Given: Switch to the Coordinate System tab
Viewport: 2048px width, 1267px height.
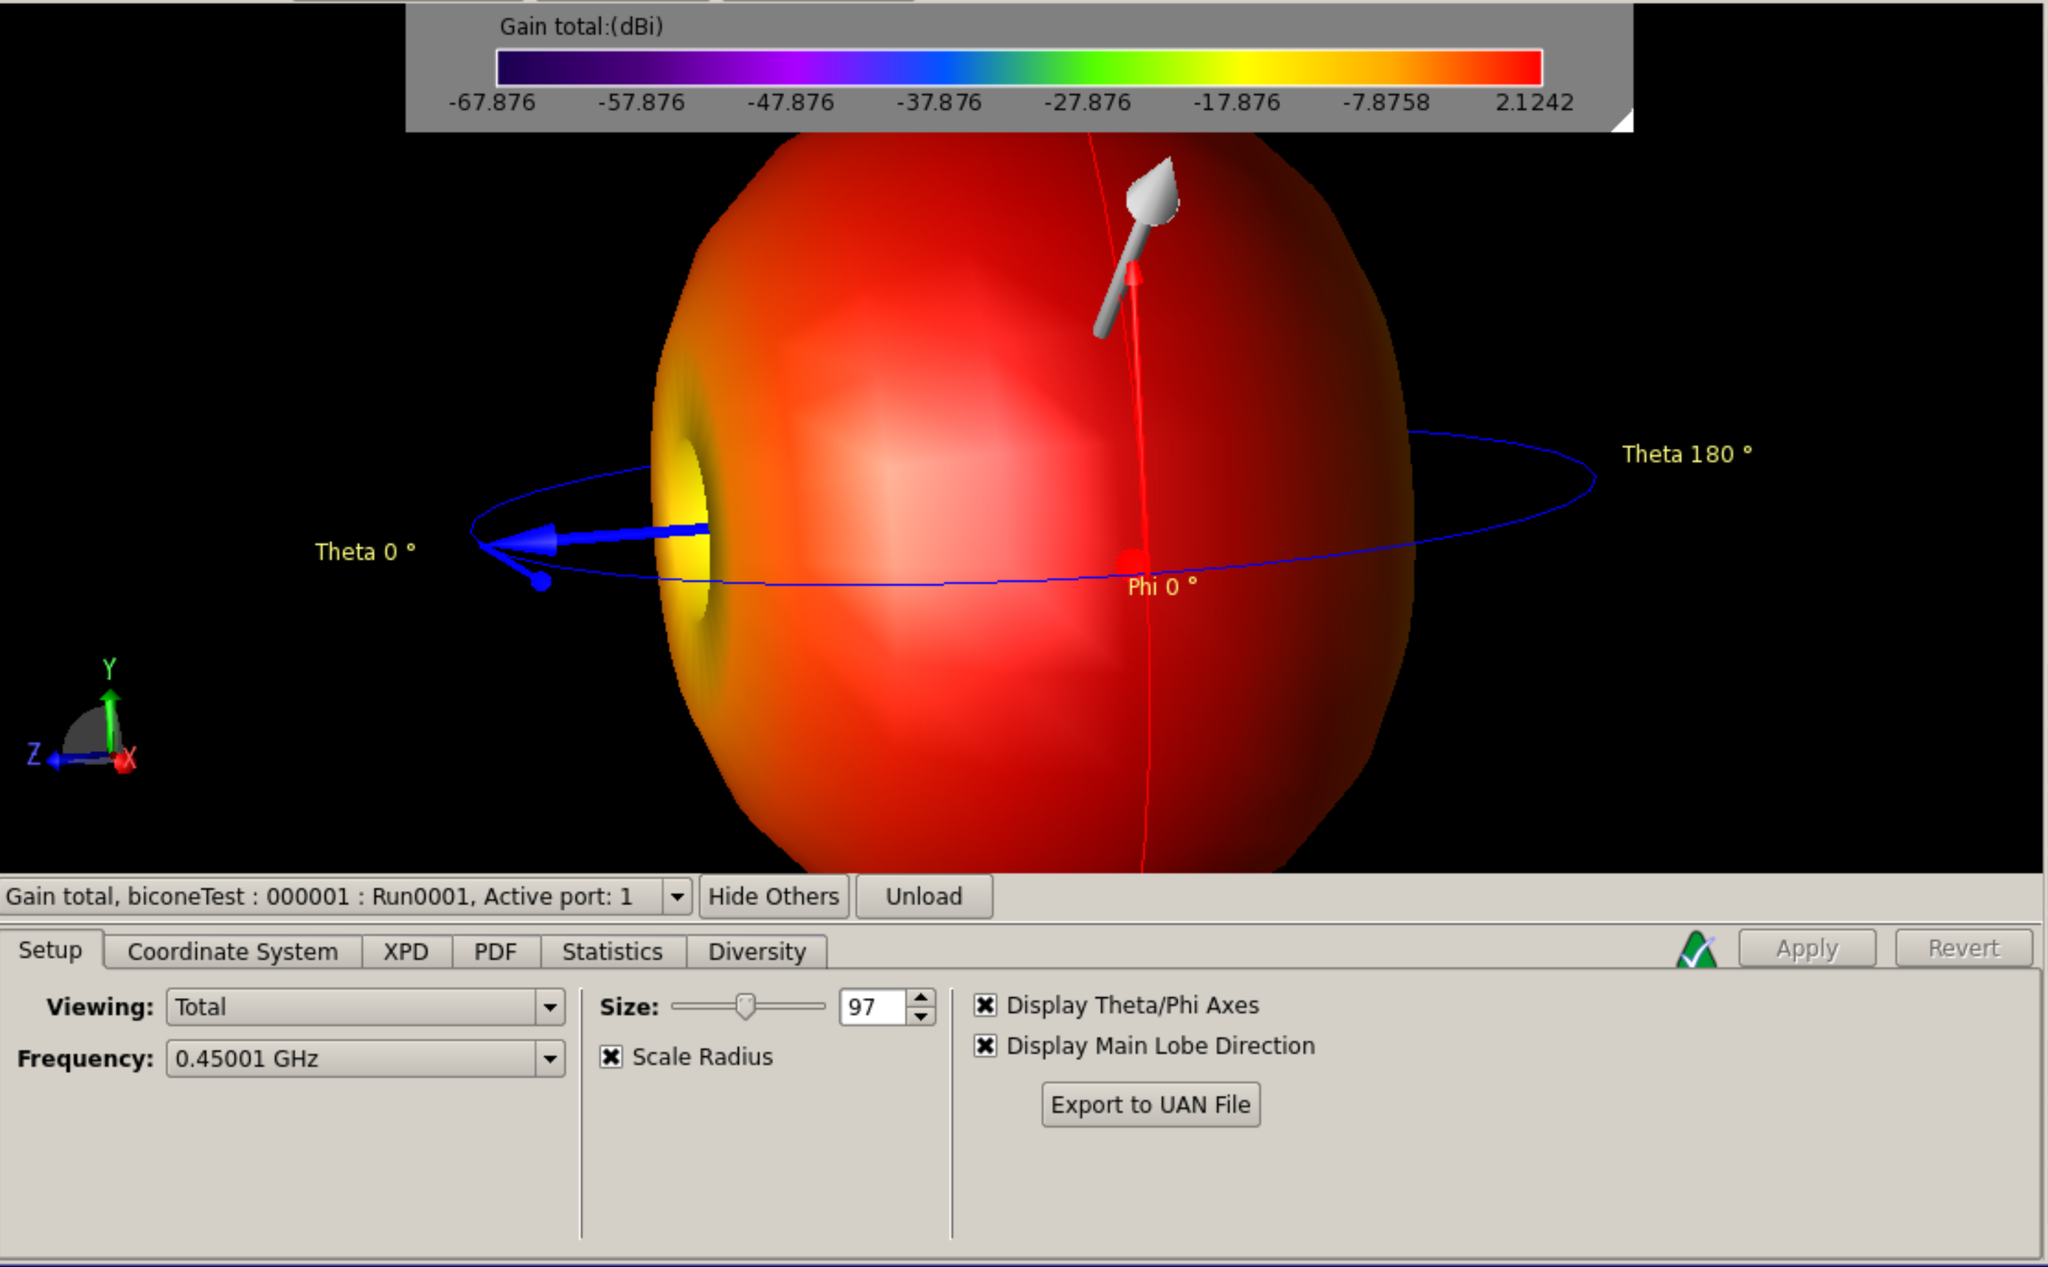Looking at the screenshot, I should pos(232,952).
